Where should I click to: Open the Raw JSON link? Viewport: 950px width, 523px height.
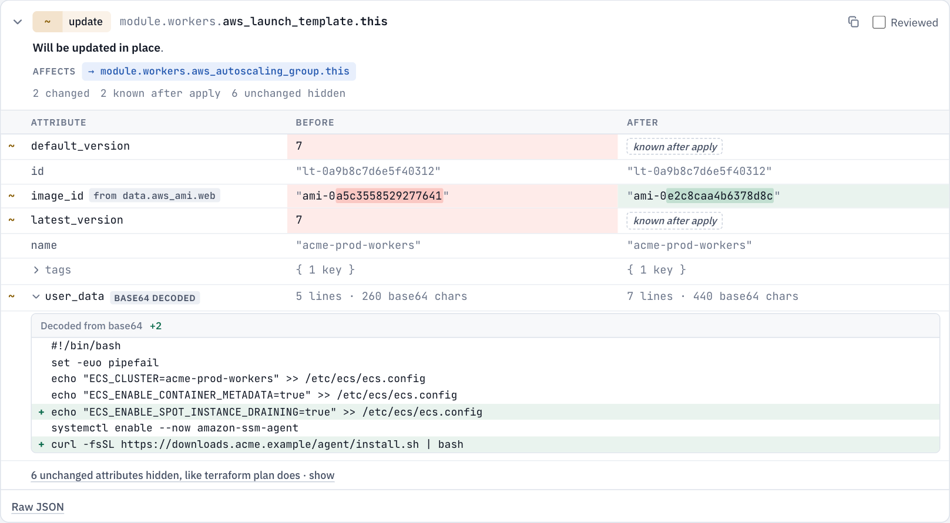[x=38, y=507]
